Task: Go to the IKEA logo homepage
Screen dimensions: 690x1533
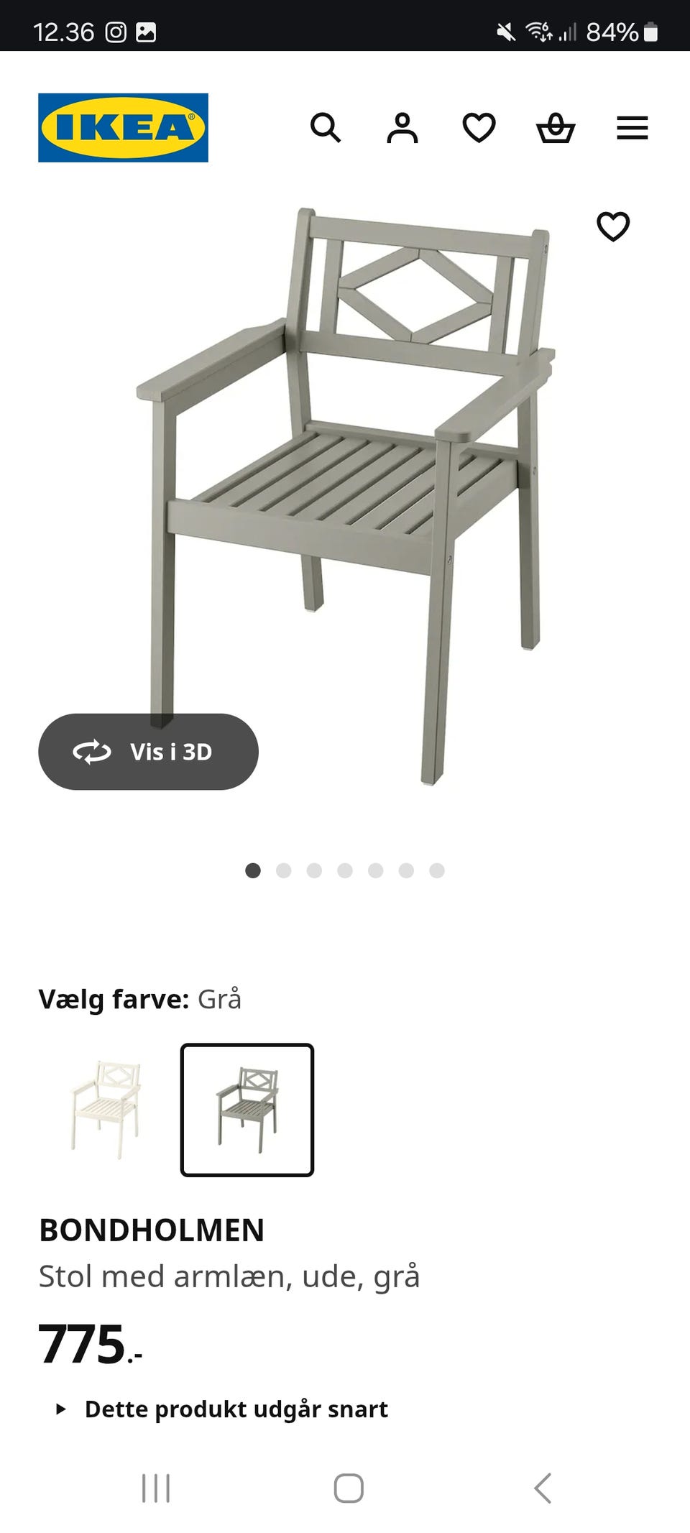Action: coord(123,128)
